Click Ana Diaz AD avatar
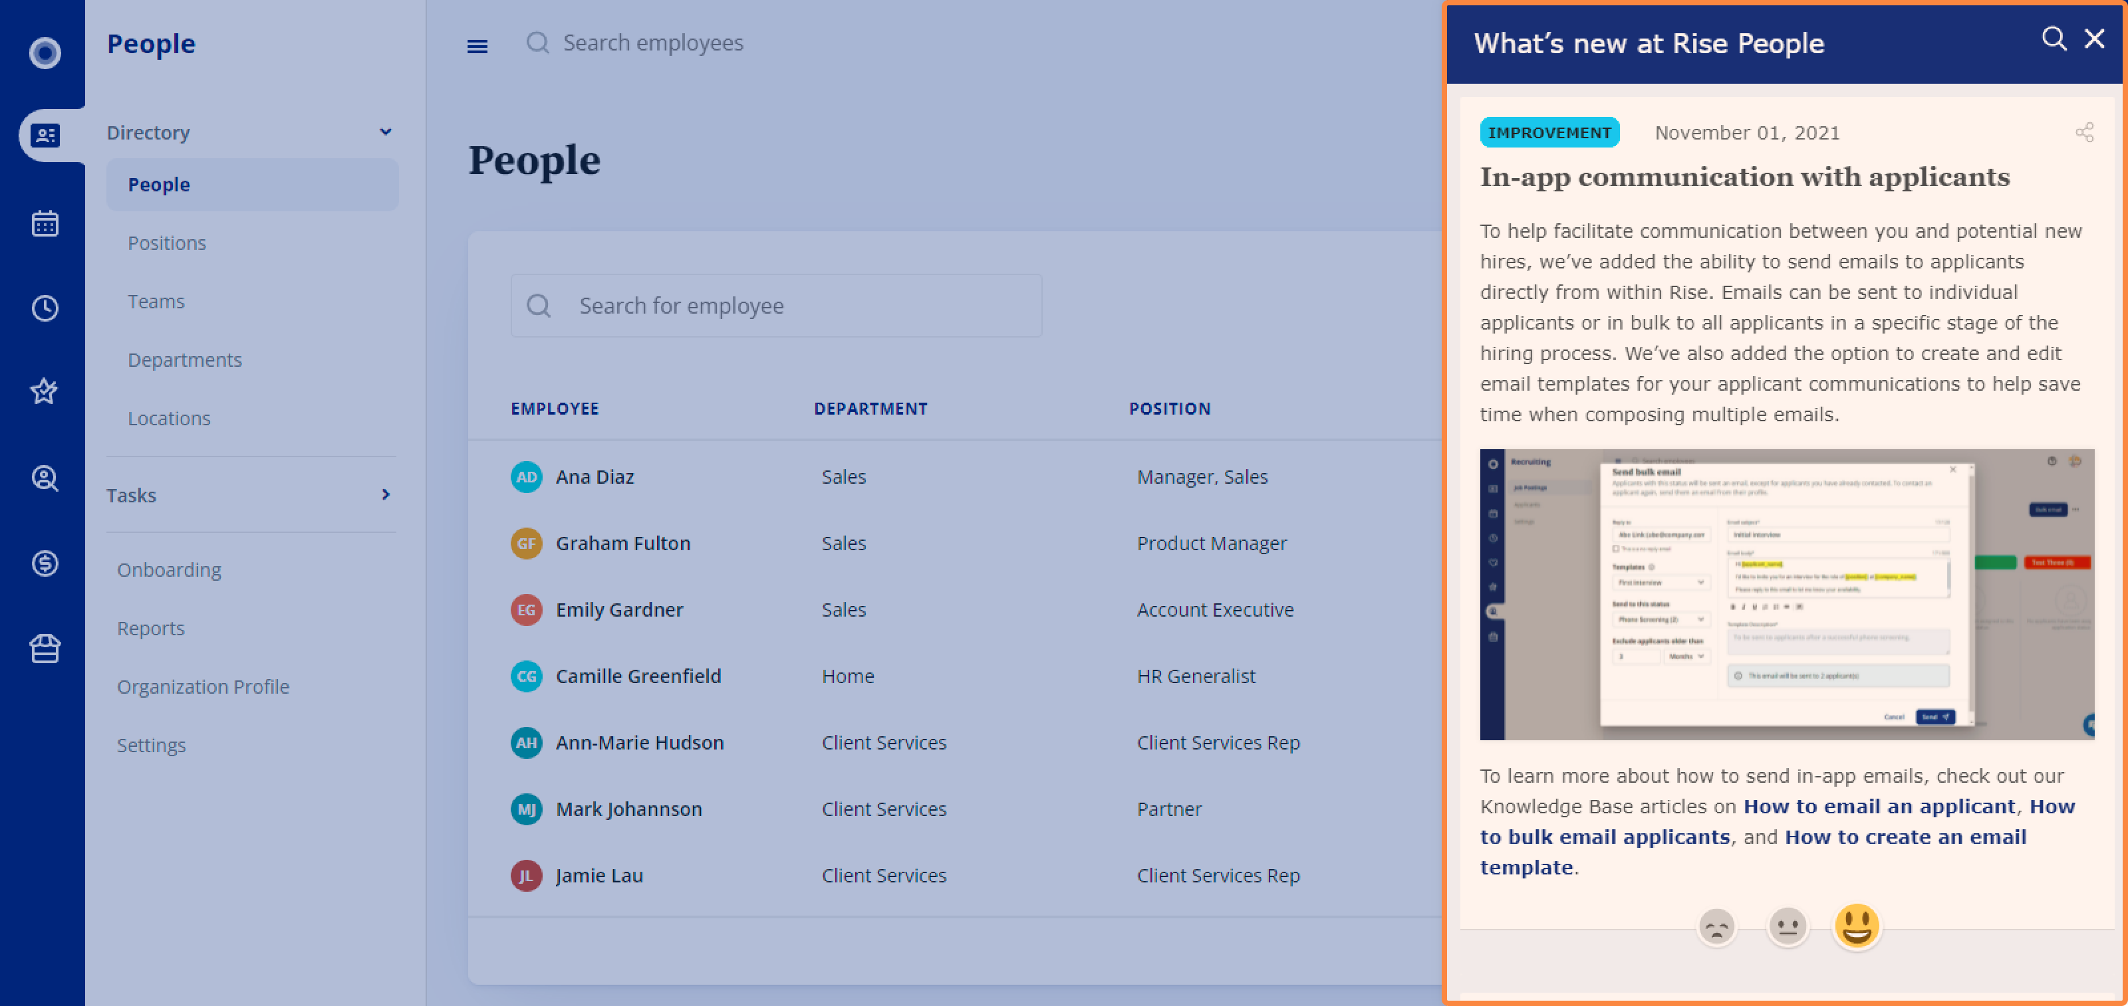 526,477
